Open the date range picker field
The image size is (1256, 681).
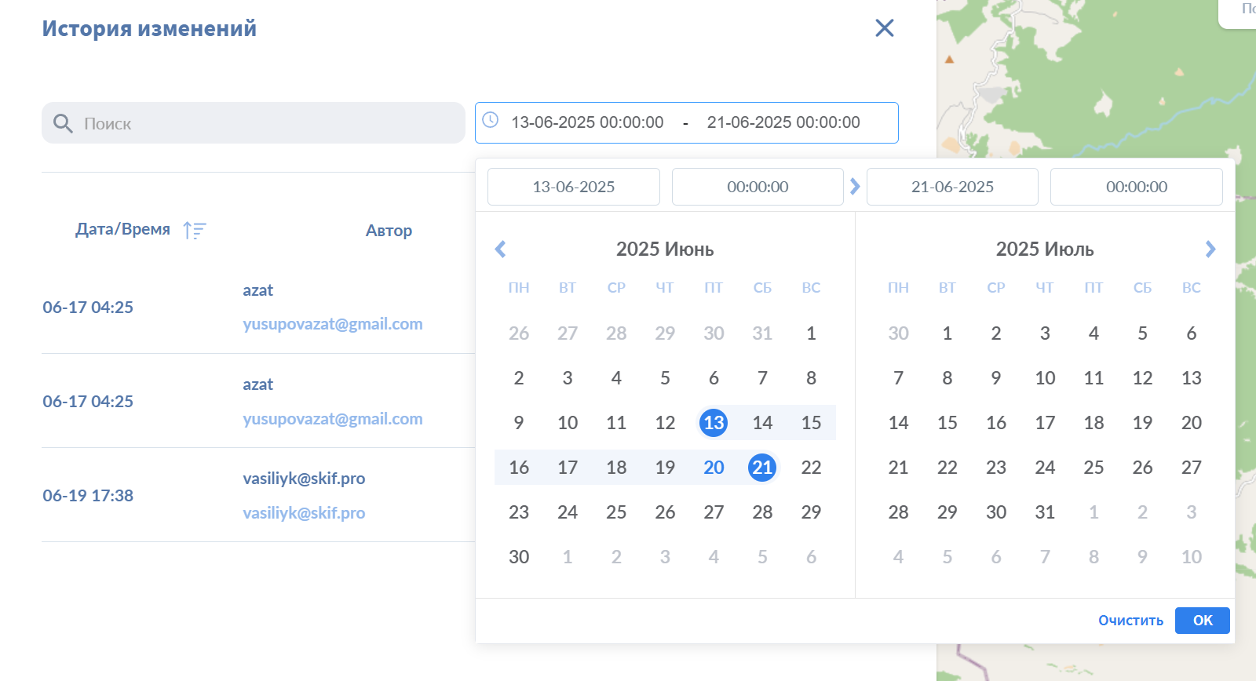686,123
